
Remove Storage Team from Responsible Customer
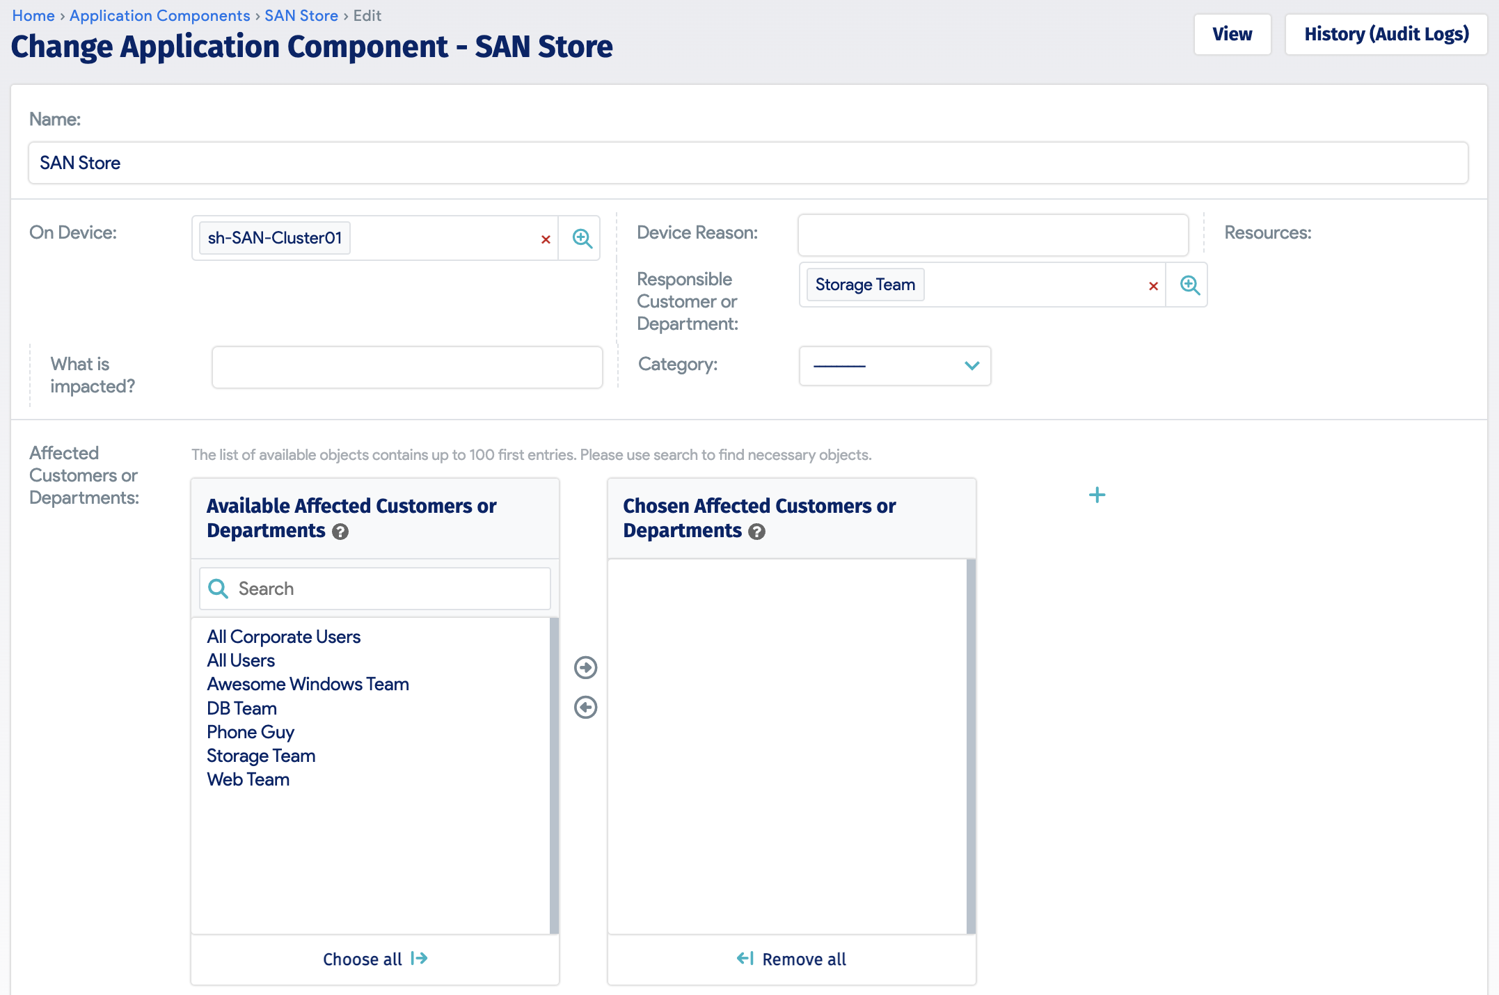click(x=1153, y=285)
